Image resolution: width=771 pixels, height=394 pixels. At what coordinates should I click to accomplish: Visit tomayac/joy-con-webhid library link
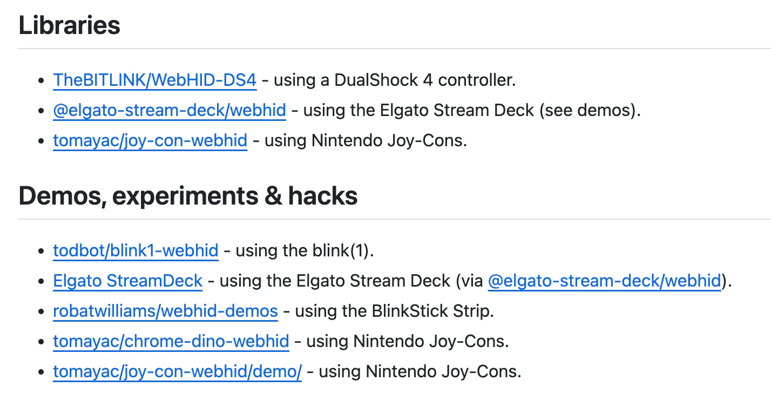point(150,140)
